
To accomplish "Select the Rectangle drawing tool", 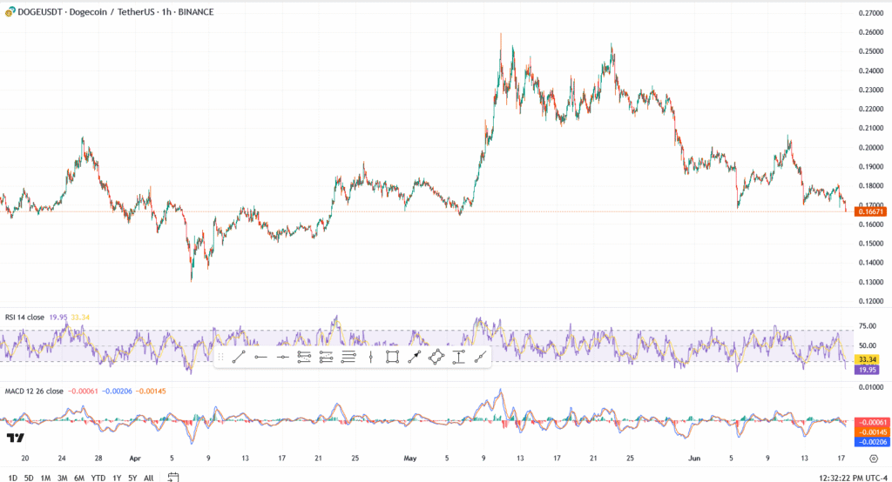I will point(392,357).
